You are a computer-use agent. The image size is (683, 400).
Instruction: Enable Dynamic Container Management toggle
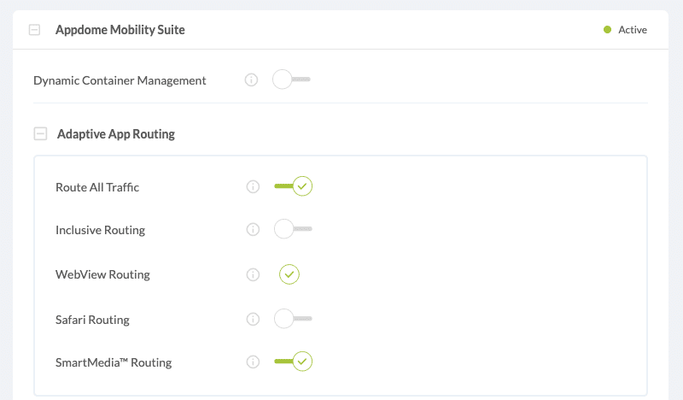point(291,80)
